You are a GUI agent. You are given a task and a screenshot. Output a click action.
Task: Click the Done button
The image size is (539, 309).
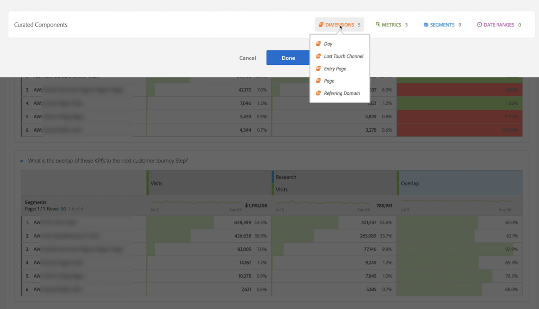point(288,58)
